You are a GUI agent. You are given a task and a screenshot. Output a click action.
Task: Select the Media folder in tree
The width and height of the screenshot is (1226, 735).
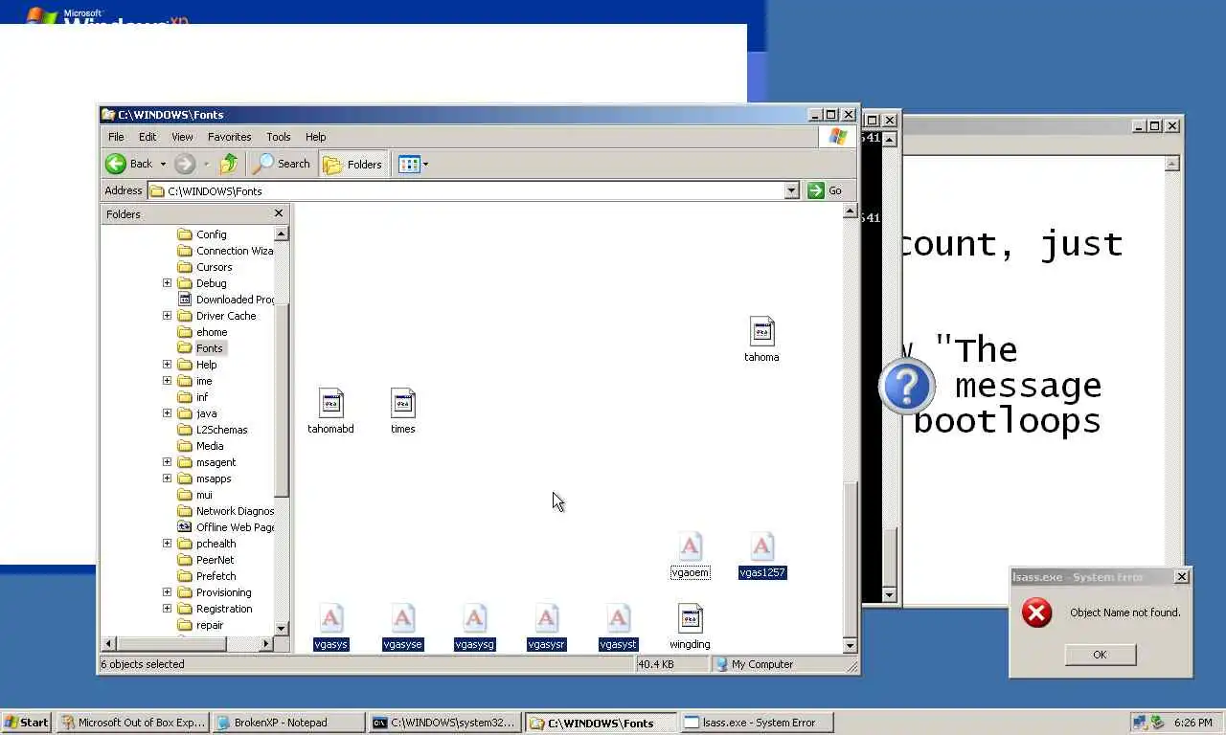point(210,446)
